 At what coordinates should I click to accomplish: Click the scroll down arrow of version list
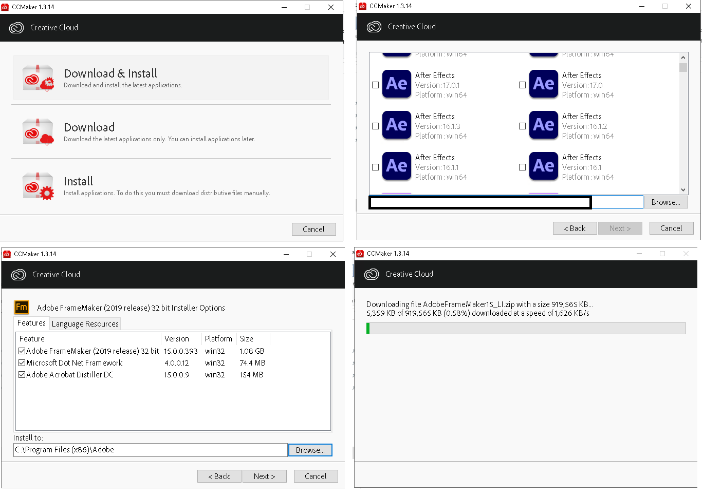pyautogui.click(x=683, y=189)
